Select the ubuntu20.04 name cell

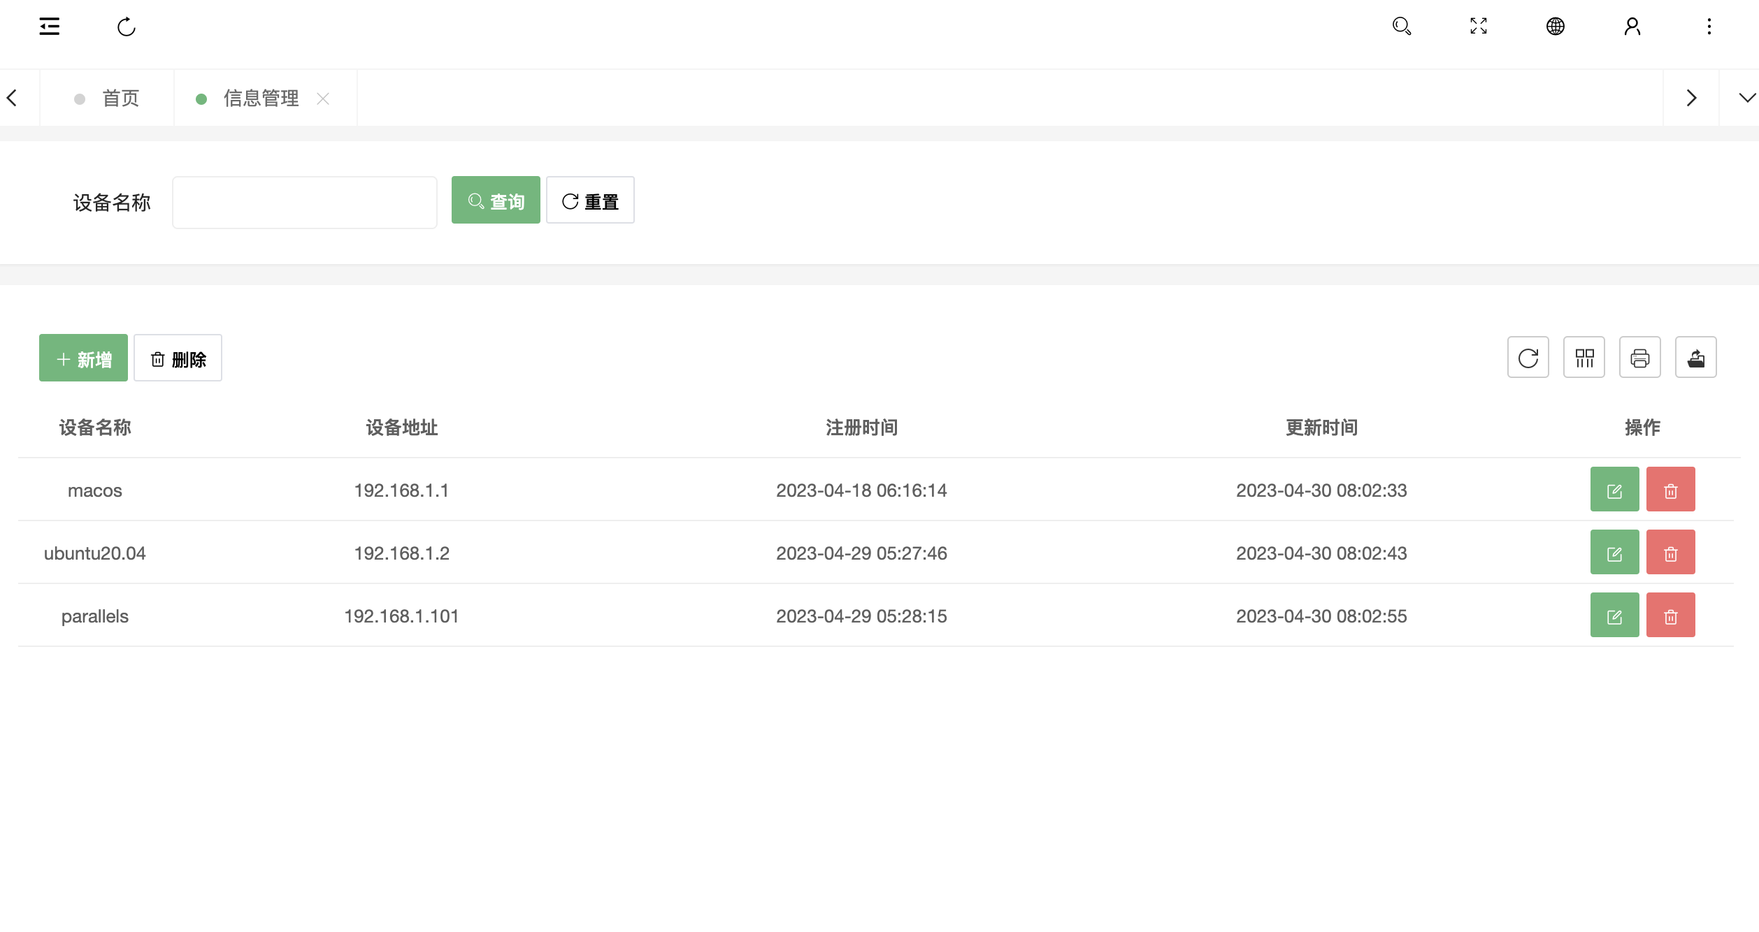95,553
